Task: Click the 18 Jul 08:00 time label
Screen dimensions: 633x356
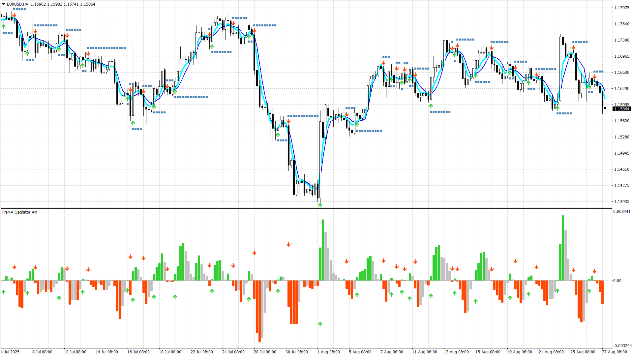Action: (170, 352)
